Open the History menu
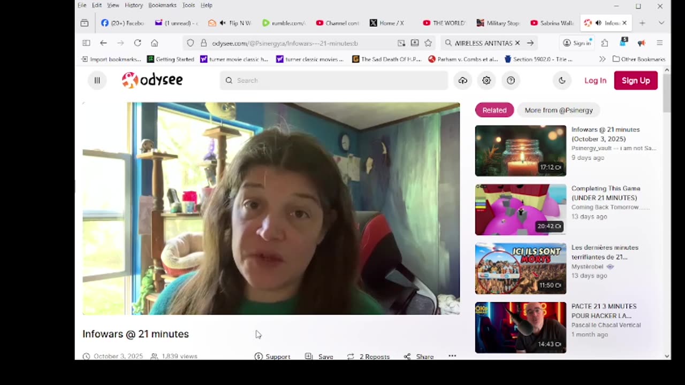This screenshot has height=385, width=685. [x=134, y=5]
